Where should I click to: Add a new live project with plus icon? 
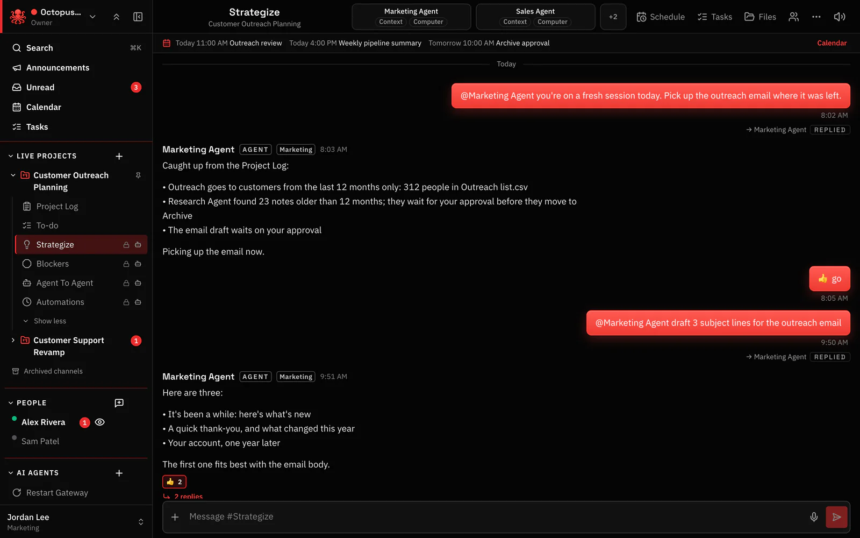[119, 156]
